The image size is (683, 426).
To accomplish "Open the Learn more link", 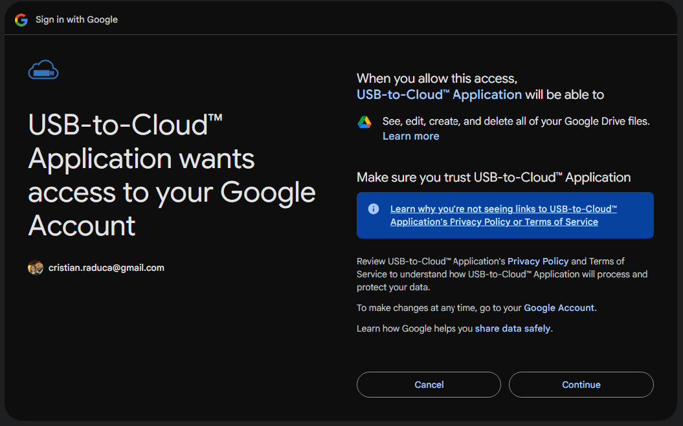I will [x=410, y=136].
